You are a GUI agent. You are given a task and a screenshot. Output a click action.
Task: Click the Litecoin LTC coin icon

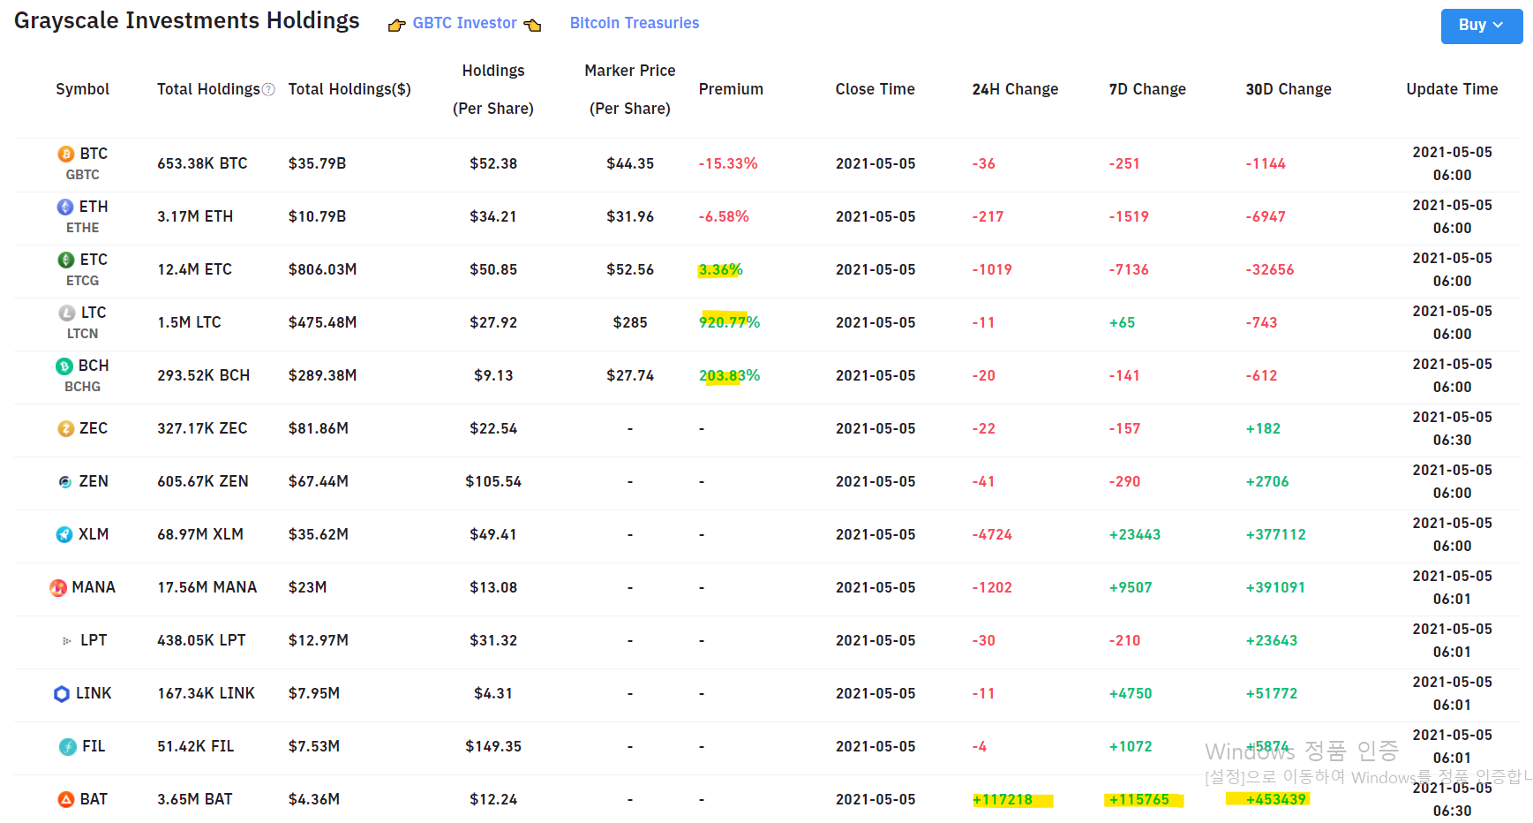click(67, 313)
